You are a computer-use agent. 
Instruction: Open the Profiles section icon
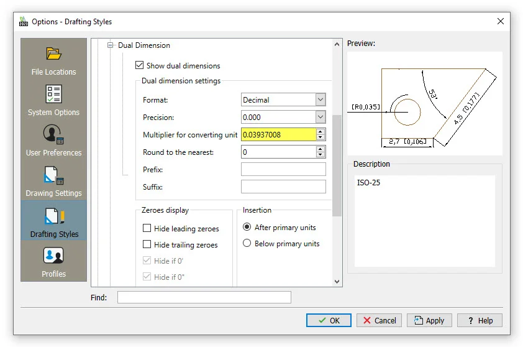tap(53, 256)
